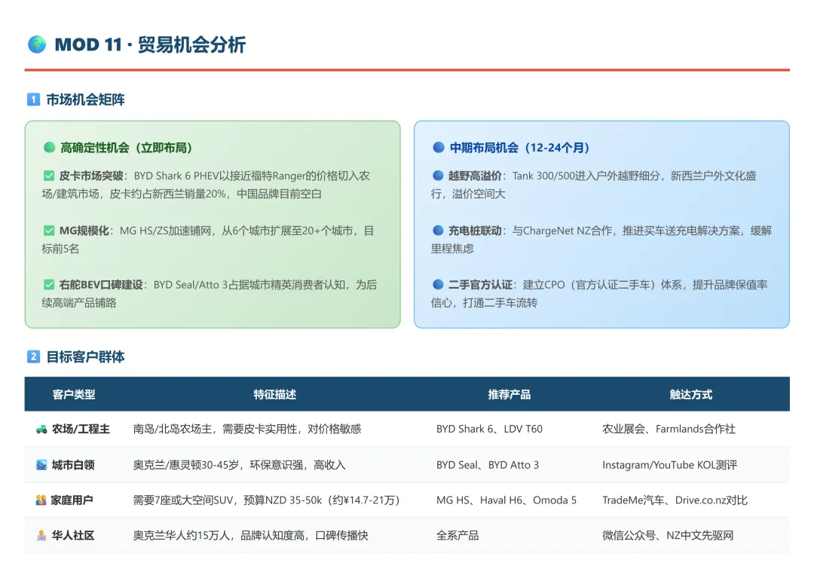
Task: Click the blue circle next to 中期布局机会
Action: (x=439, y=148)
